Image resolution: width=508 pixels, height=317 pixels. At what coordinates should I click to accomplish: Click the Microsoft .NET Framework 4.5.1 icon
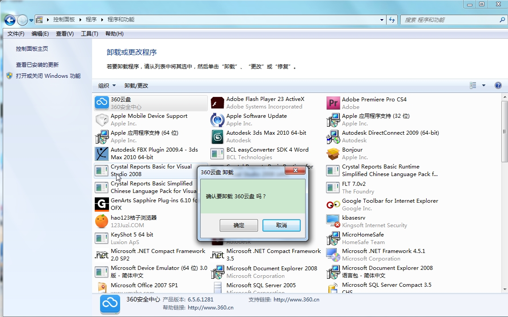[x=333, y=255]
